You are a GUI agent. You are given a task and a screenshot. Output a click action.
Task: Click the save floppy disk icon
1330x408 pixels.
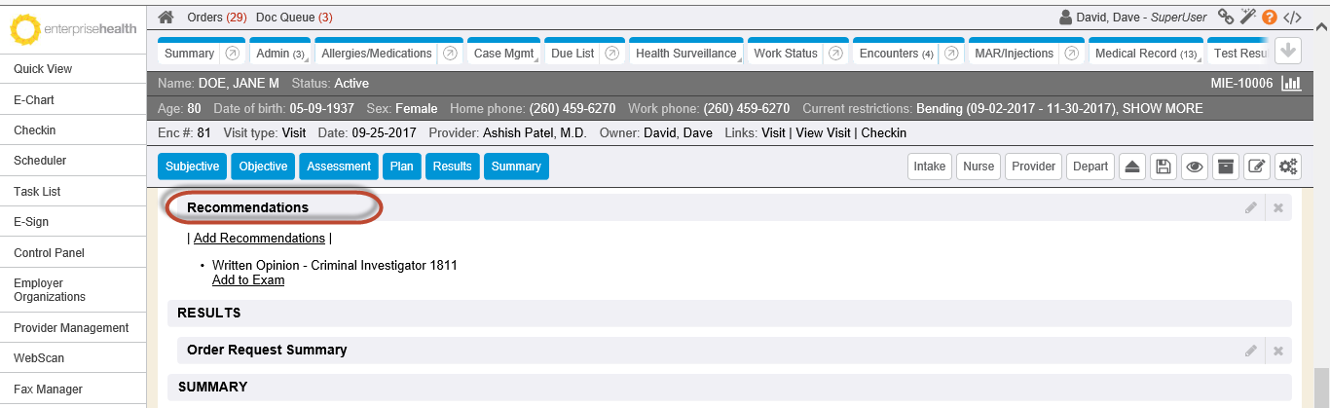(x=1163, y=167)
